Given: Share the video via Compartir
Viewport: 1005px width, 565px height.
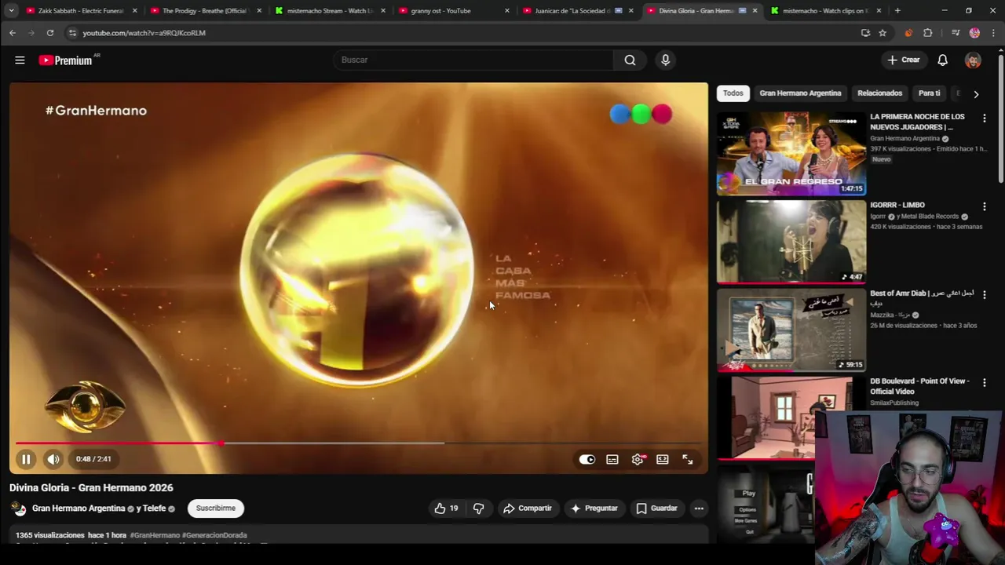Looking at the screenshot, I should [528, 508].
